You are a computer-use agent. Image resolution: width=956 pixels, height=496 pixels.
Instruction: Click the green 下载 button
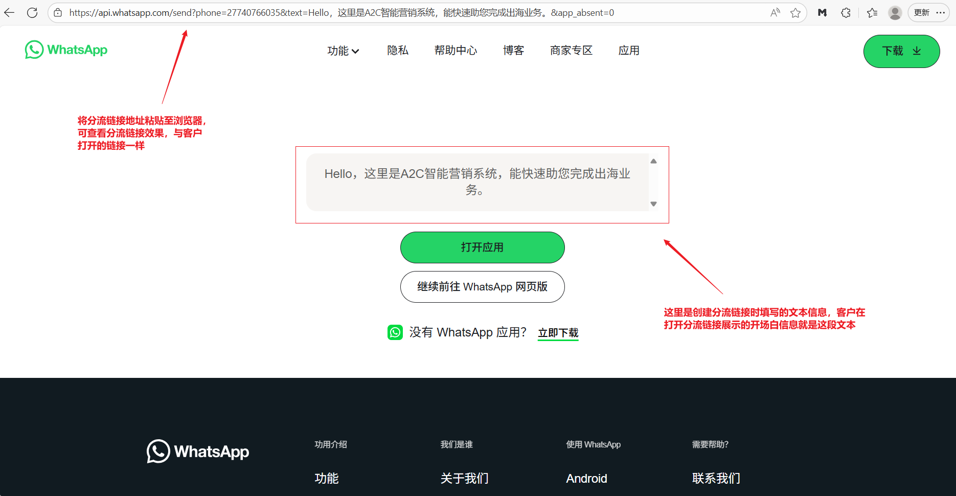pyautogui.click(x=901, y=51)
